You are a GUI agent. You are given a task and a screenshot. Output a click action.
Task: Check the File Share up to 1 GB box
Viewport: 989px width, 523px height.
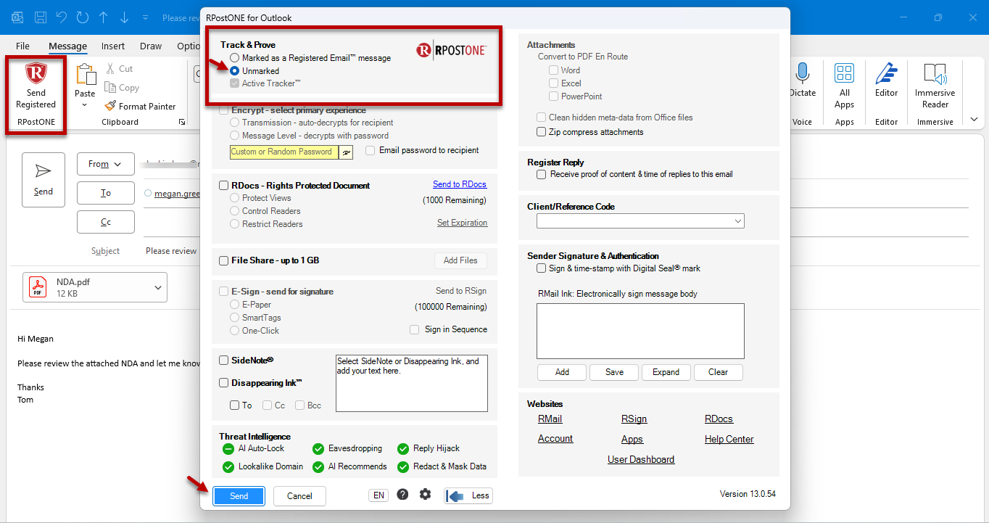[224, 260]
